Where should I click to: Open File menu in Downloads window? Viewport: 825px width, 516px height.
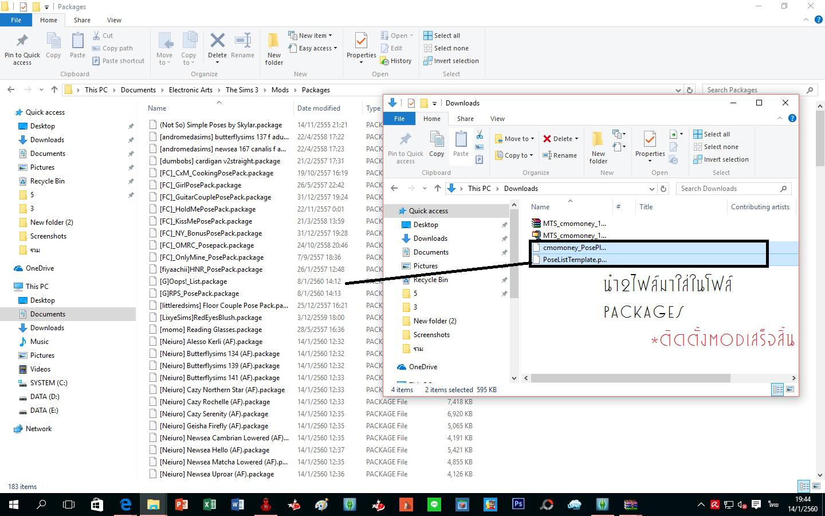[x=399, y=119]
